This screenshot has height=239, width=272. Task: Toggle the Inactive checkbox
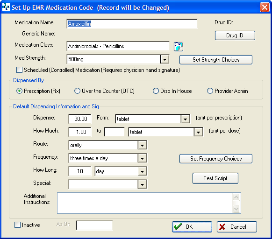(x=17, y=225)
